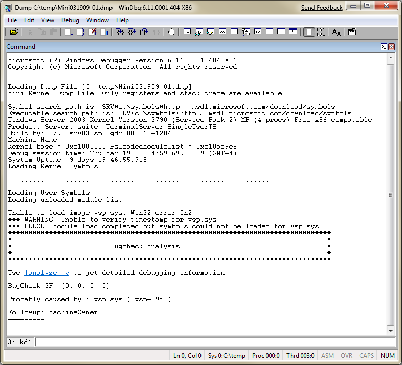
Task: Click the 'Bugcheck Analysis' heading text
Action: 145,246
